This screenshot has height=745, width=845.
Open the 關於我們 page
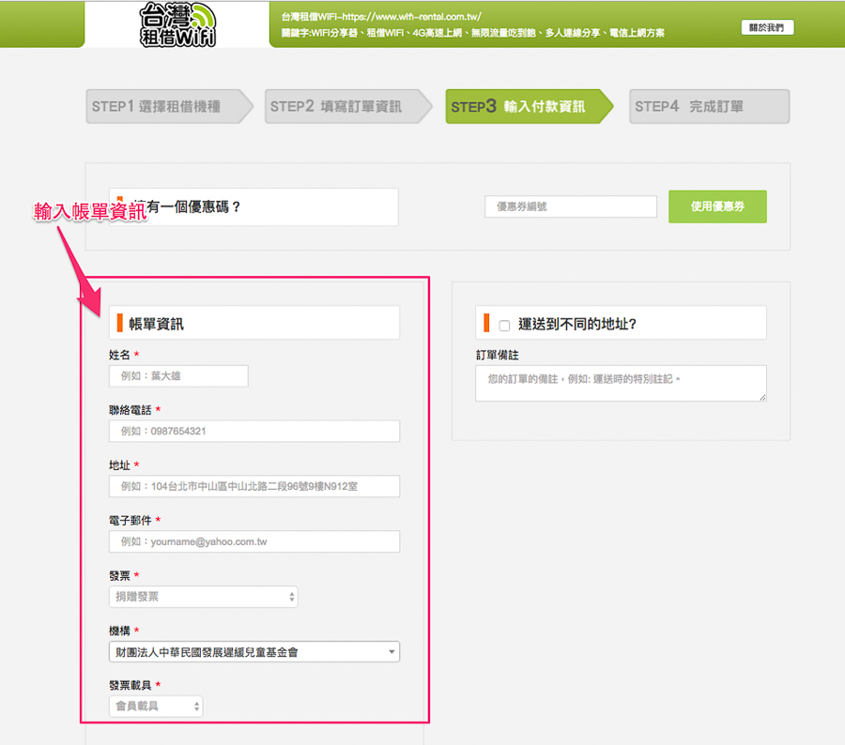point(767,27)
